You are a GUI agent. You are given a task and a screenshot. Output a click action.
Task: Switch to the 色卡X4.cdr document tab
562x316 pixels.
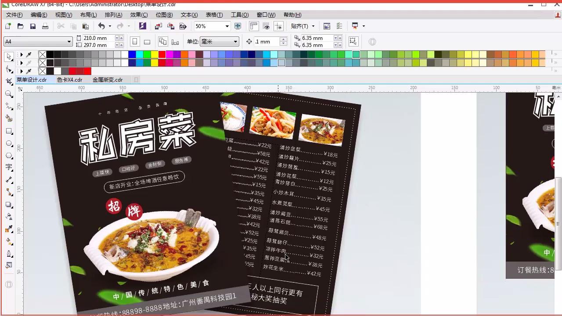(70, 79)
